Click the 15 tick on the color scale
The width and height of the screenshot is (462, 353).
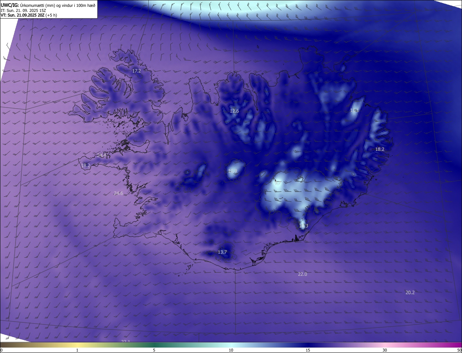(x=308, y=350)
